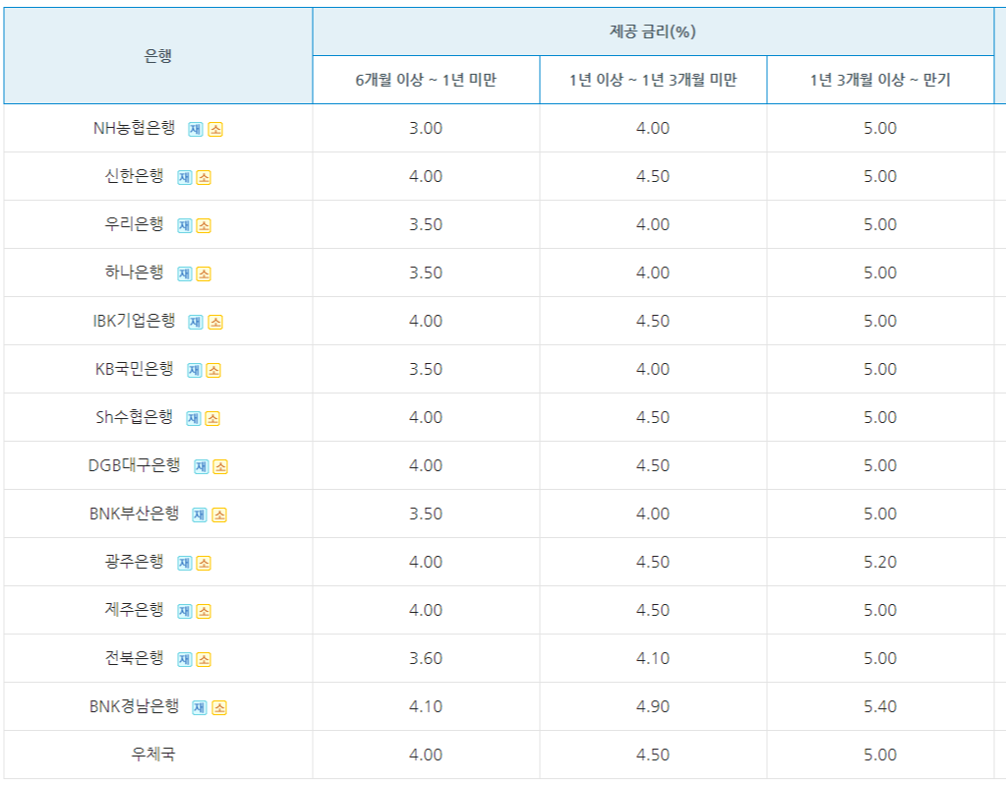
Task: Click the blue 재 badge next to 우리은행
Action: coord(185,225)
